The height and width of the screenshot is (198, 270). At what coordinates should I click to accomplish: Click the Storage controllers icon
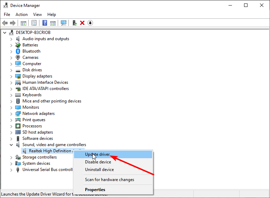tap(18, 157)
